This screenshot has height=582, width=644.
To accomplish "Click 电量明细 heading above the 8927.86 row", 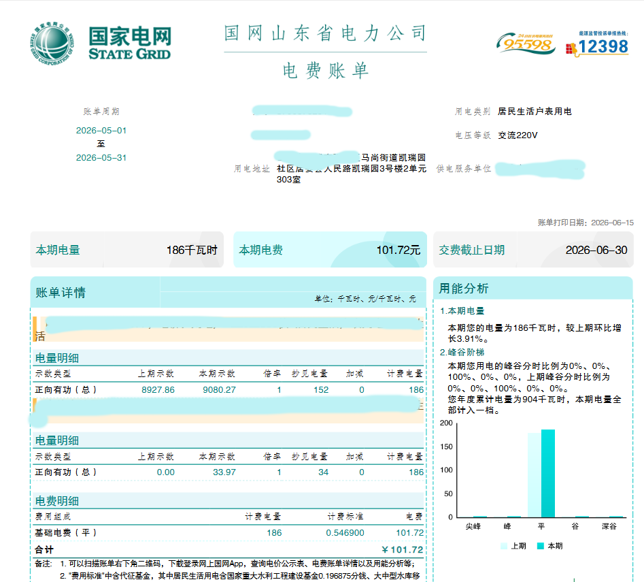I will [x=56, y=358].
